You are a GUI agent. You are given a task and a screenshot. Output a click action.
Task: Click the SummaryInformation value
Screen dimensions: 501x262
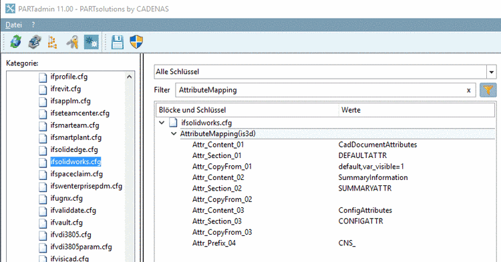click(373, 177)
